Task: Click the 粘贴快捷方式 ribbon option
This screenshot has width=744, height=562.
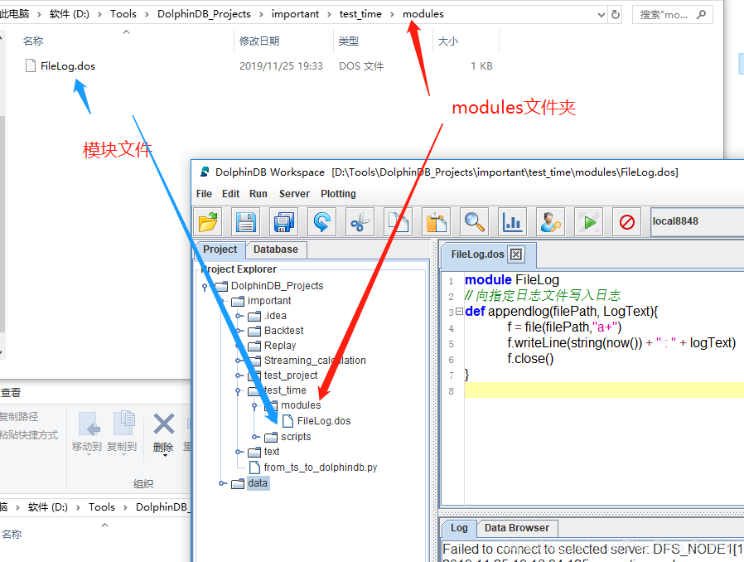Action: [29, 435]
